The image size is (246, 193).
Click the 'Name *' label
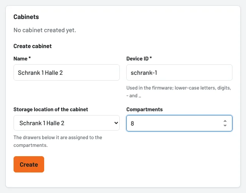click(22, 59)
